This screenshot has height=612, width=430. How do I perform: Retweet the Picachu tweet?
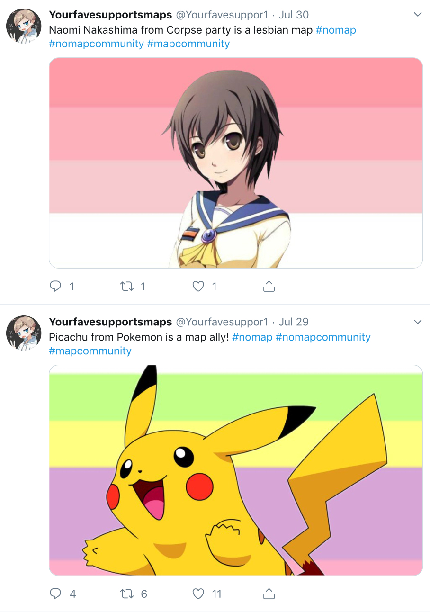click(127, 593)
